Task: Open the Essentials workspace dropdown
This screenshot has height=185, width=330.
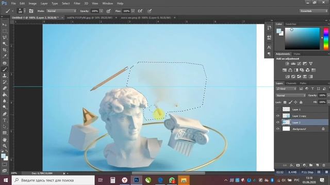Action: click(x=313, y=11)
